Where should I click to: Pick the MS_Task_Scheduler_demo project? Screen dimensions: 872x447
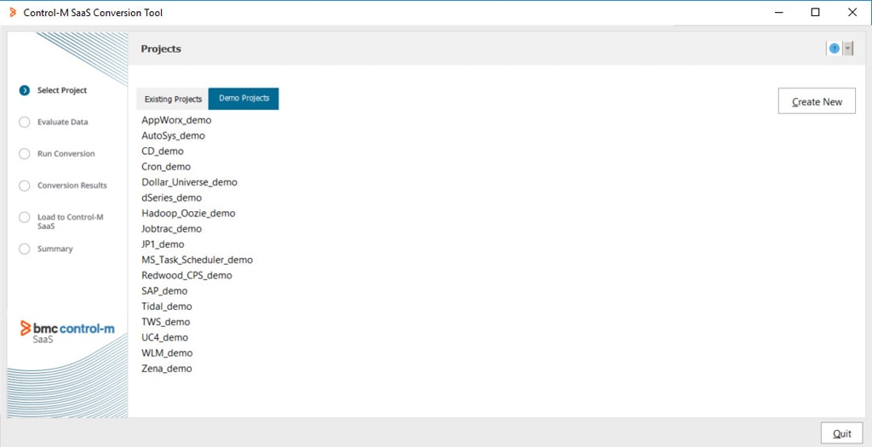click(x=197, y=260)
